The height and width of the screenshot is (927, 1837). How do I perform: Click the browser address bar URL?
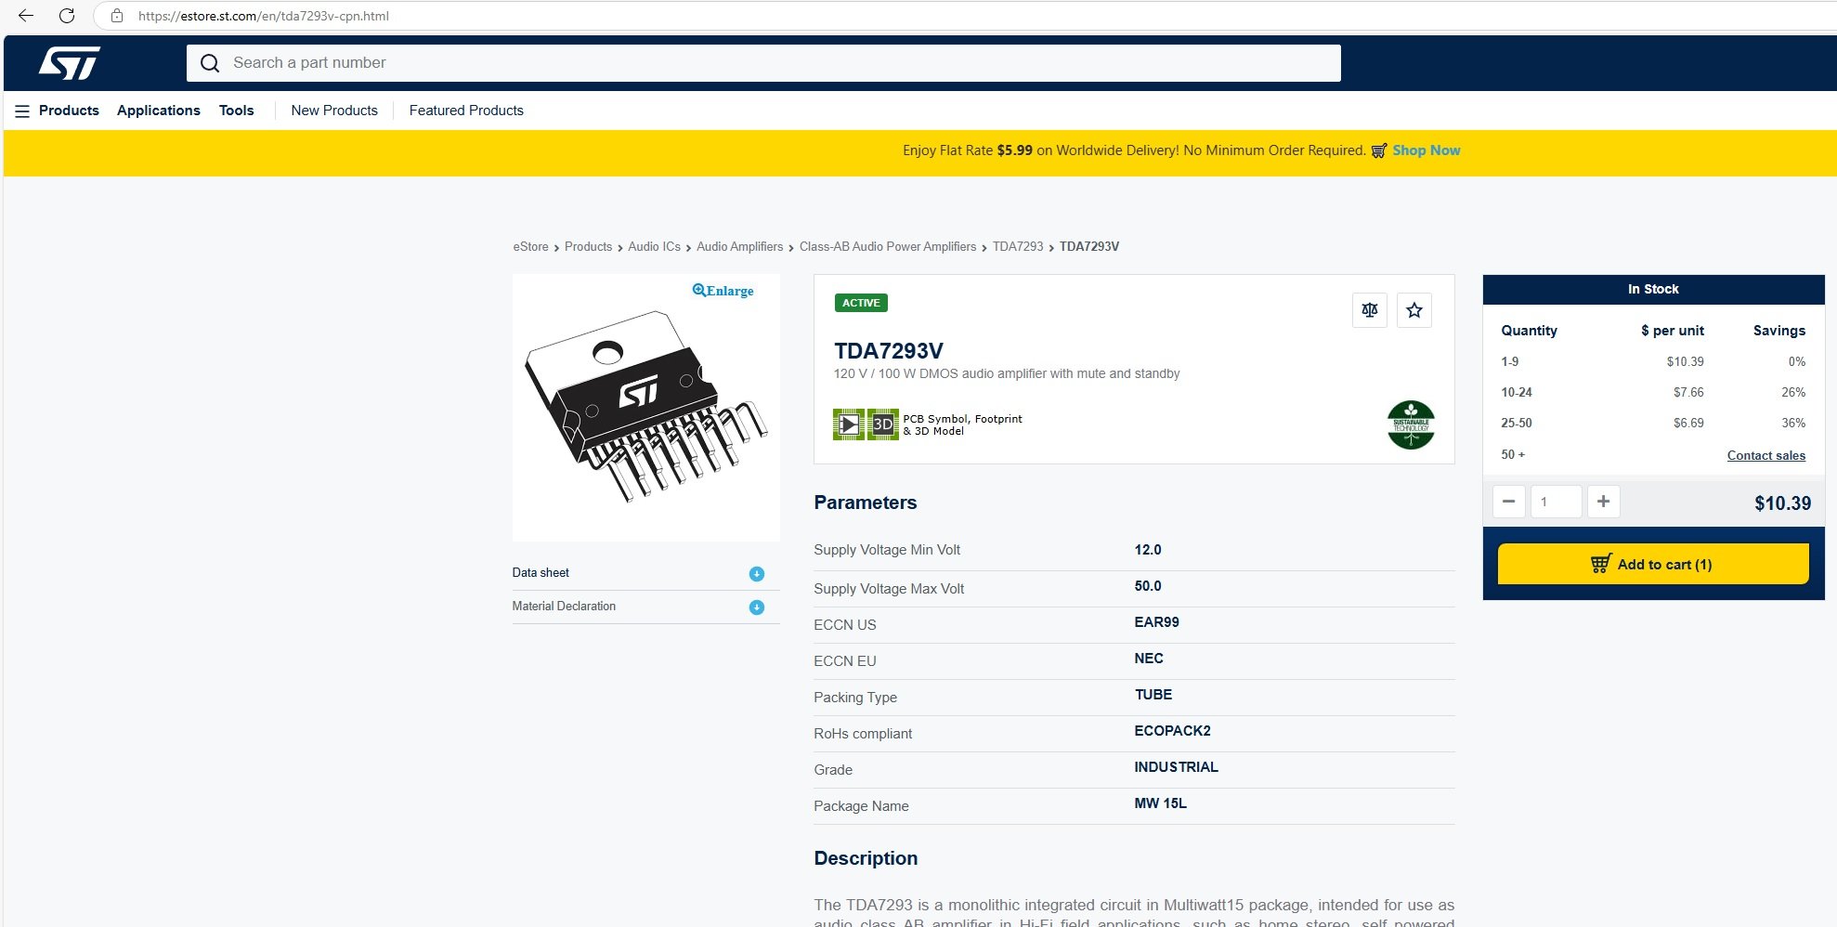(x=264, y=16)
